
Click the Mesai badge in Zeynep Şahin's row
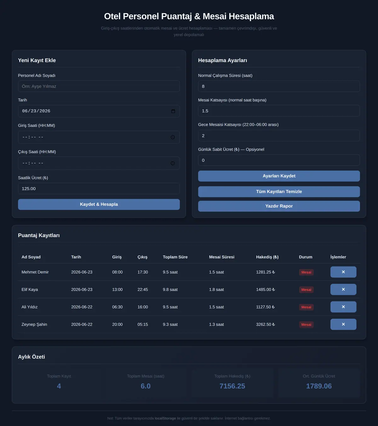[x=306, y=325]
